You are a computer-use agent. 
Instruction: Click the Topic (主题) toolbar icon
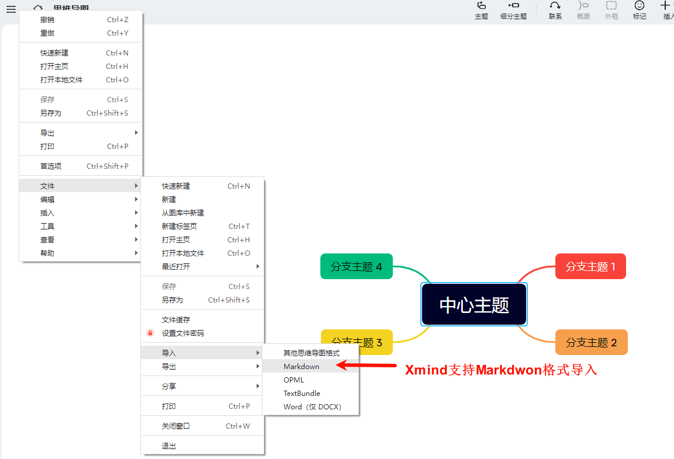[482, 6]
